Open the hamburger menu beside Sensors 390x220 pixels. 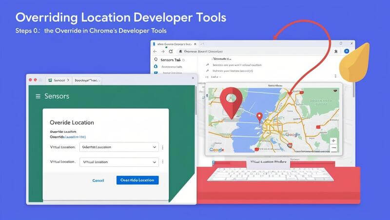tap(38, 96)
